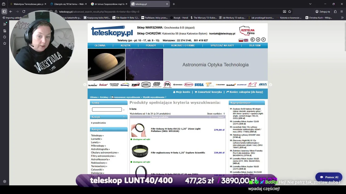Screen dimensions: 346x194
Task: Select the euro currency icon
Action: coord(253,40)
